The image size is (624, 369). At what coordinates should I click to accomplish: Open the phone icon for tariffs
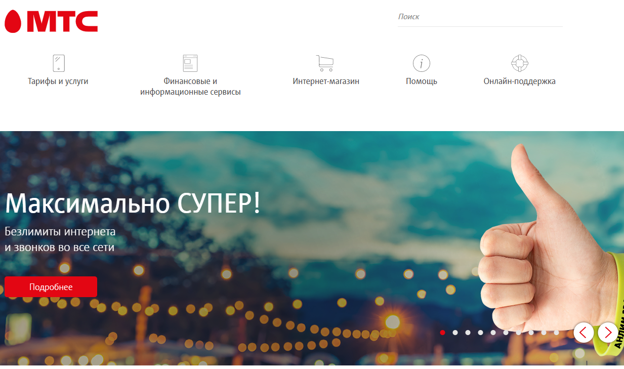59,63
